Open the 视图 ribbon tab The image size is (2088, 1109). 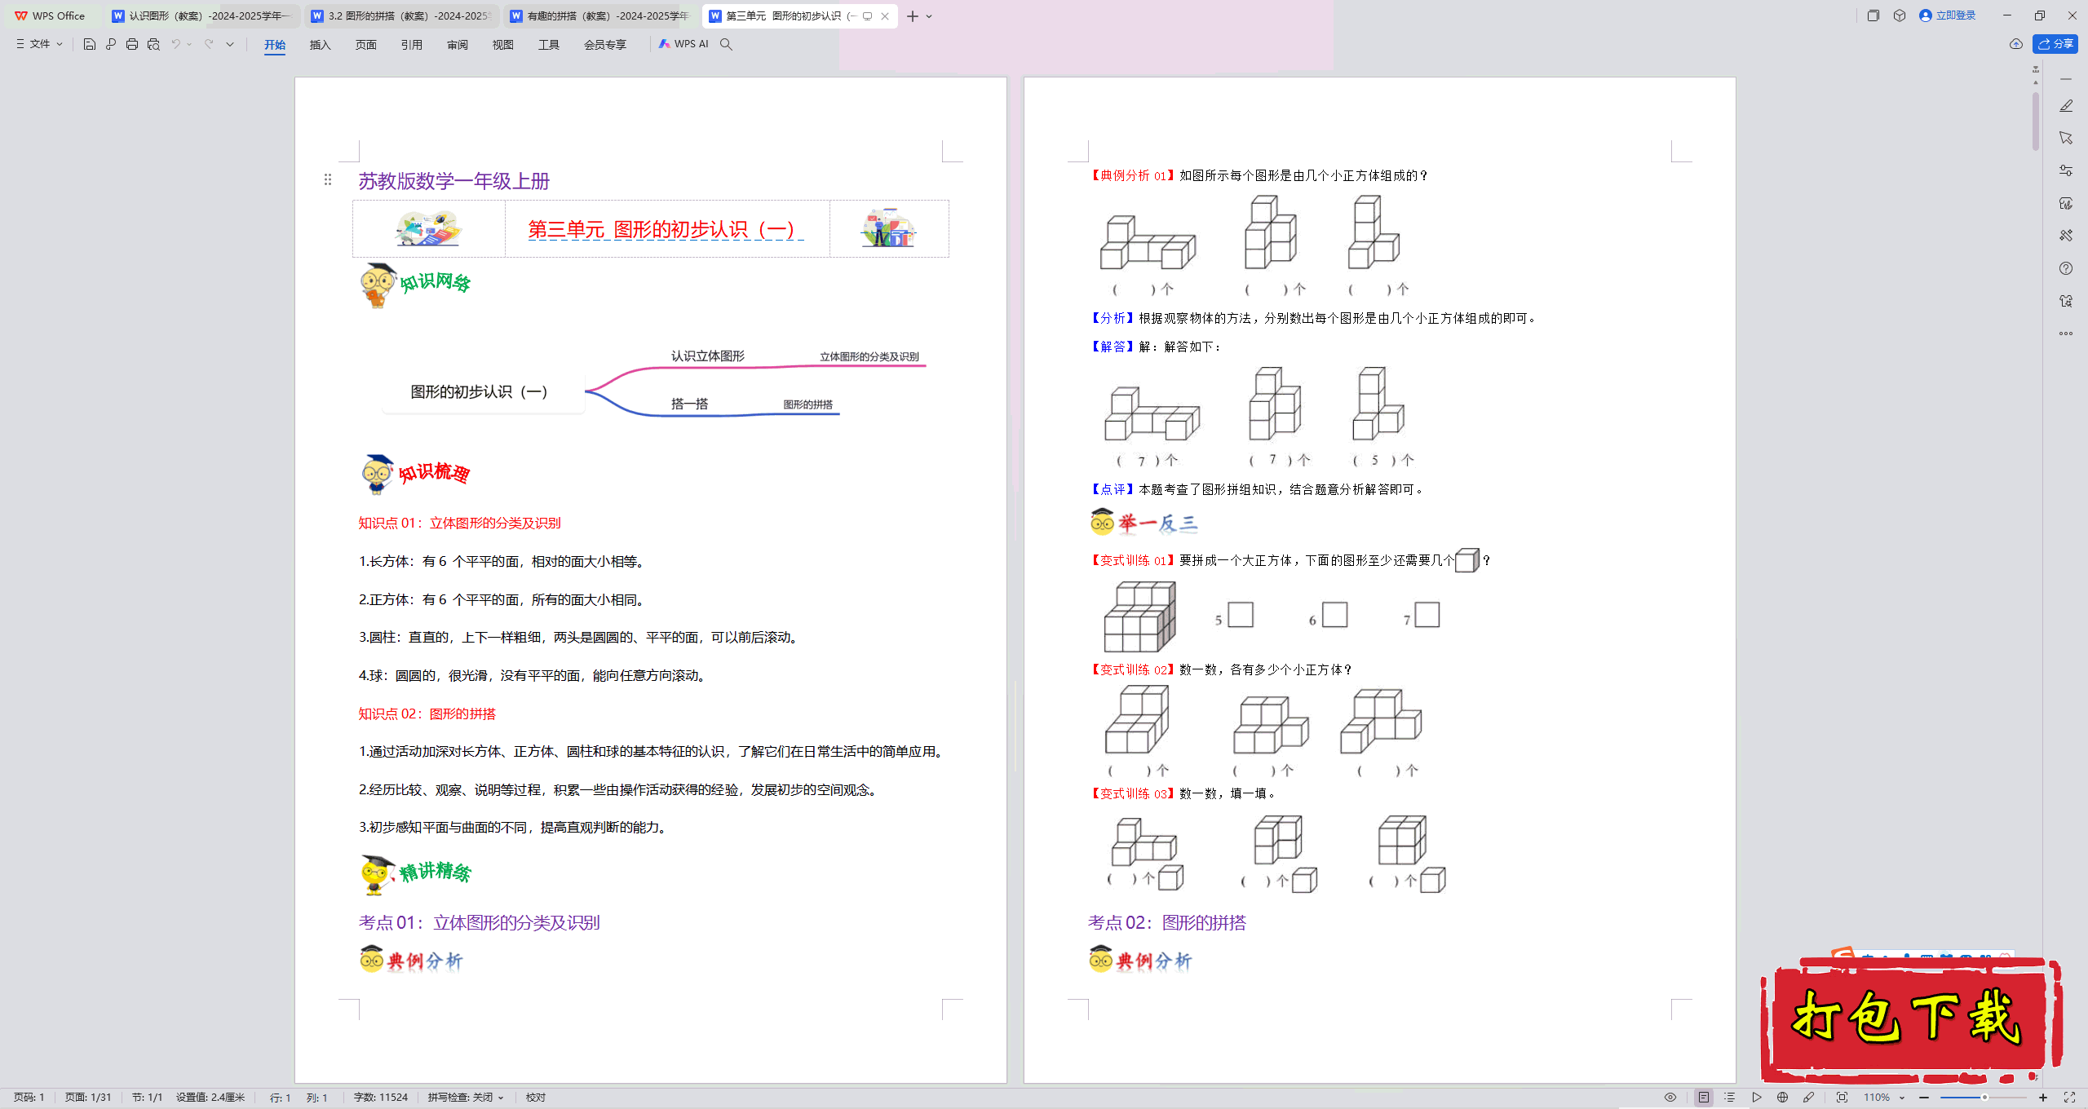[x=503, y=45]
